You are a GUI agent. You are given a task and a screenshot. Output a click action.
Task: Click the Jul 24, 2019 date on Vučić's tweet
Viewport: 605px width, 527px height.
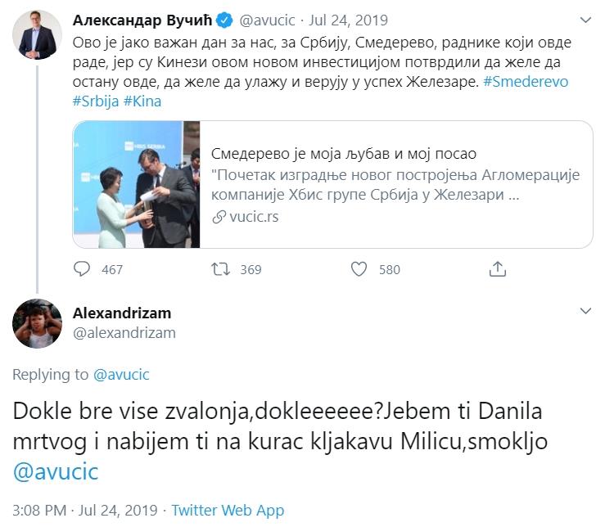(348, 20)
